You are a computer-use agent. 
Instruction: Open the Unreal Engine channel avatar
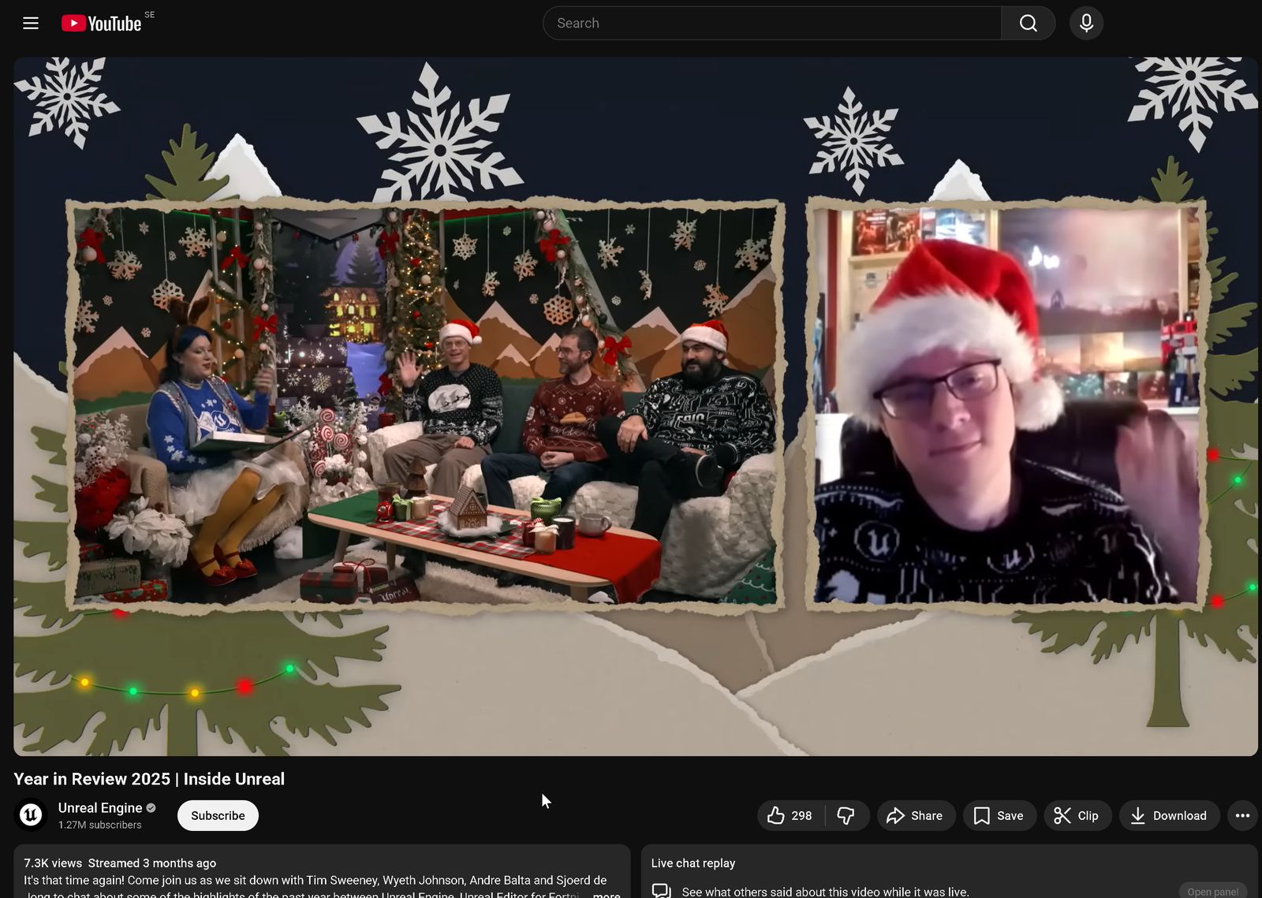coord(31,815)
